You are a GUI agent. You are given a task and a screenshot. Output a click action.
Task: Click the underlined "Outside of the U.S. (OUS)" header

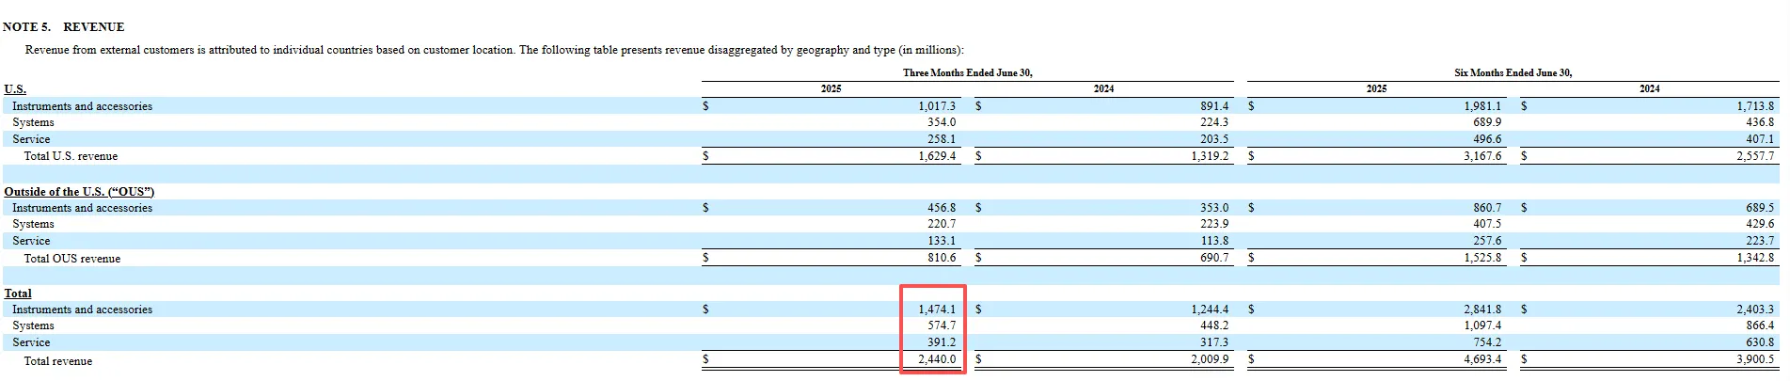point(79,192)
